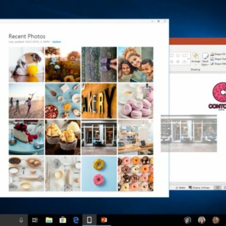Screen dimensions: 226x226
Task: Open File Explorer from the taskbar
Action: 49,220
